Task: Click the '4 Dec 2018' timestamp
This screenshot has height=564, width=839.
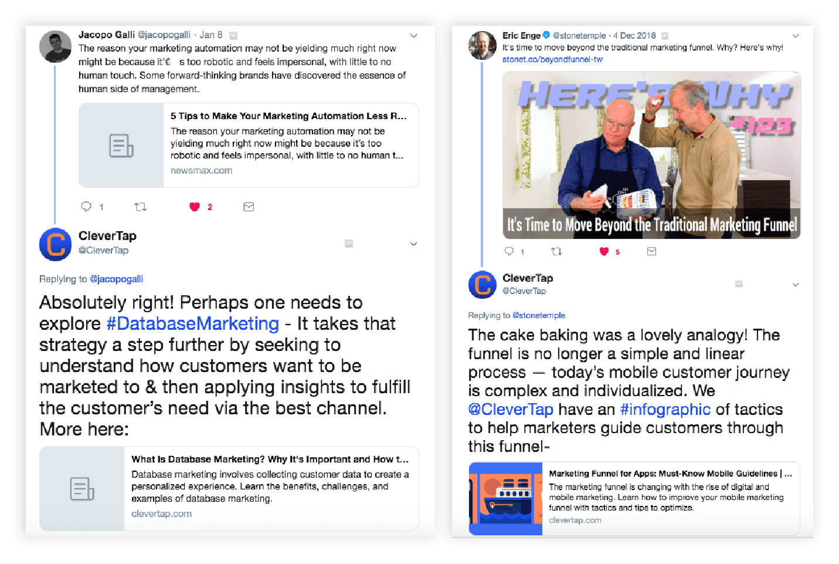Action: click(x=634, y=36)
